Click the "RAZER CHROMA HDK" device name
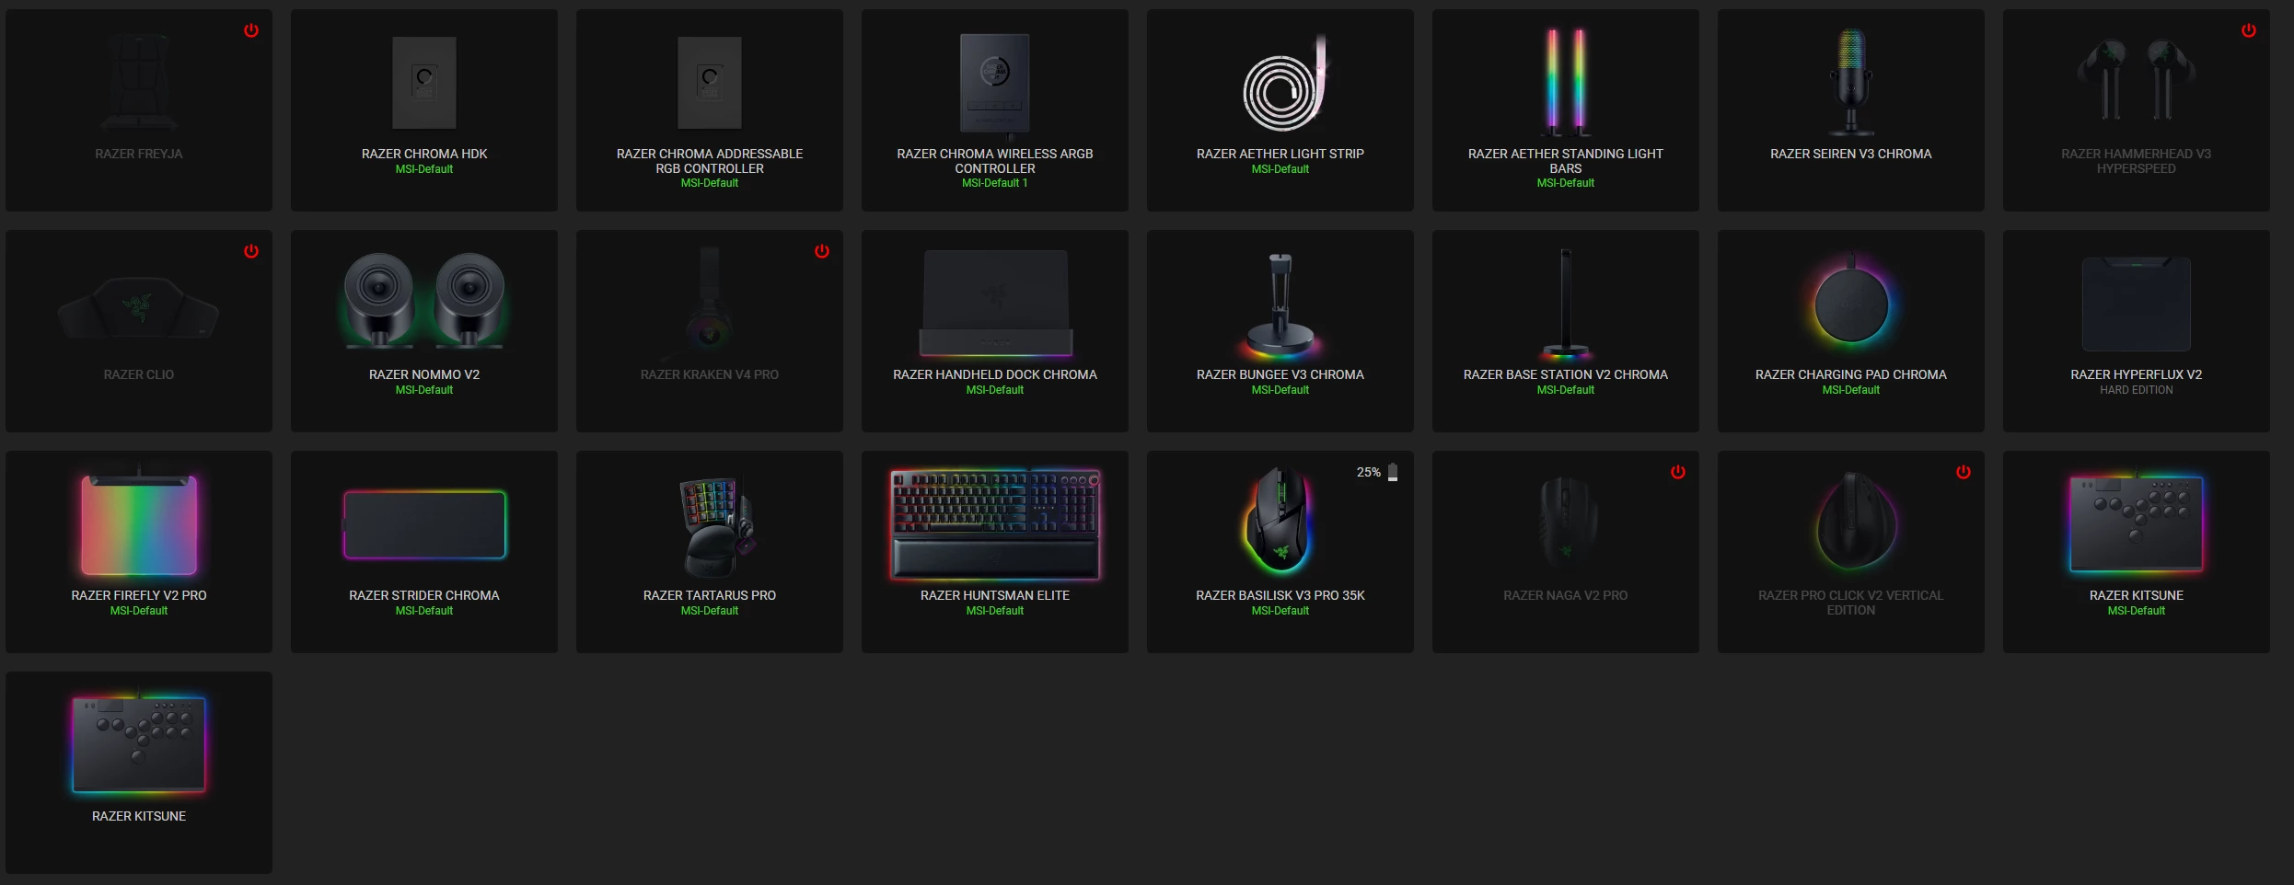 pos(424,154)
